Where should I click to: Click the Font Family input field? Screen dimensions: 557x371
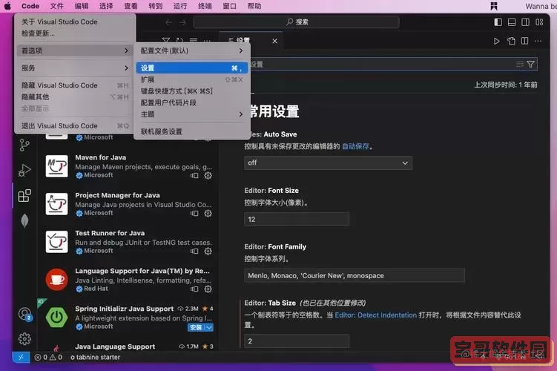click(x=355, y=275)
